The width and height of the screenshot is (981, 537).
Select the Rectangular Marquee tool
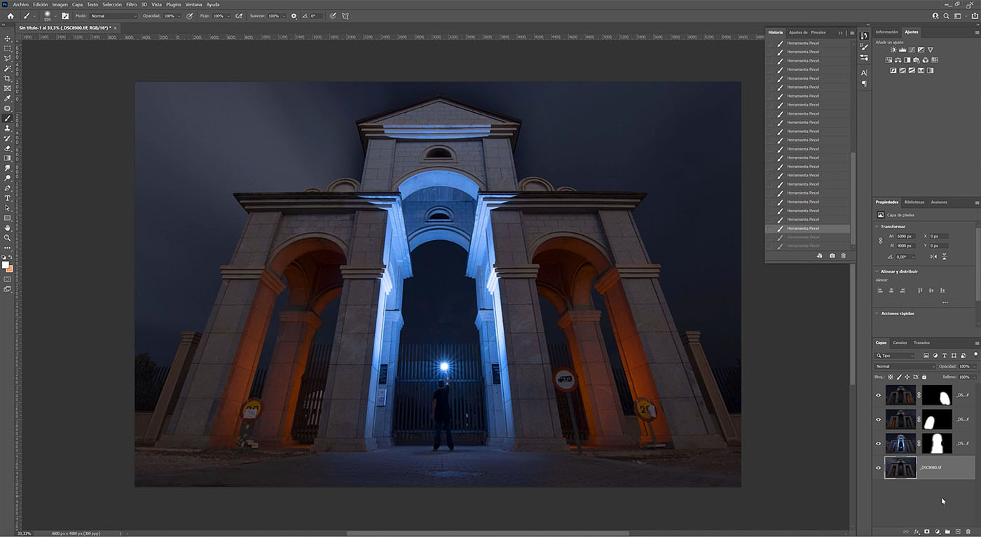pyautogui.click(x=8, y=48)
